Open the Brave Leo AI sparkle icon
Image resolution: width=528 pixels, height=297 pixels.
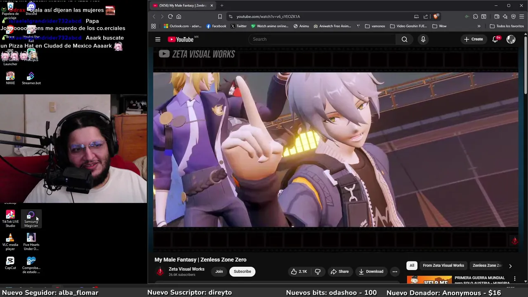pyautogui.click(x=505, y=16)
